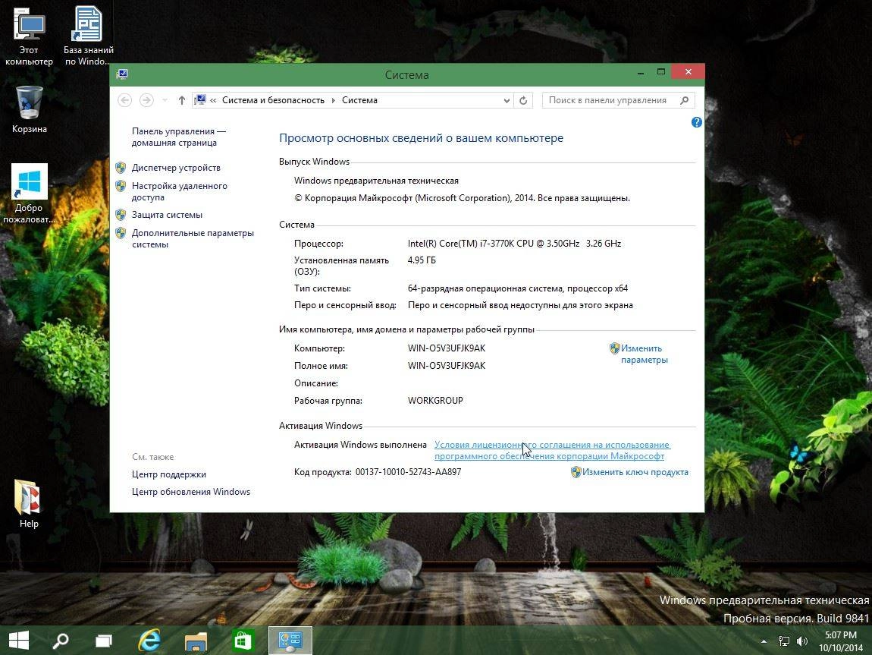Maximize the Система window
Screen dimensions: 872x655
pos(660,72)
